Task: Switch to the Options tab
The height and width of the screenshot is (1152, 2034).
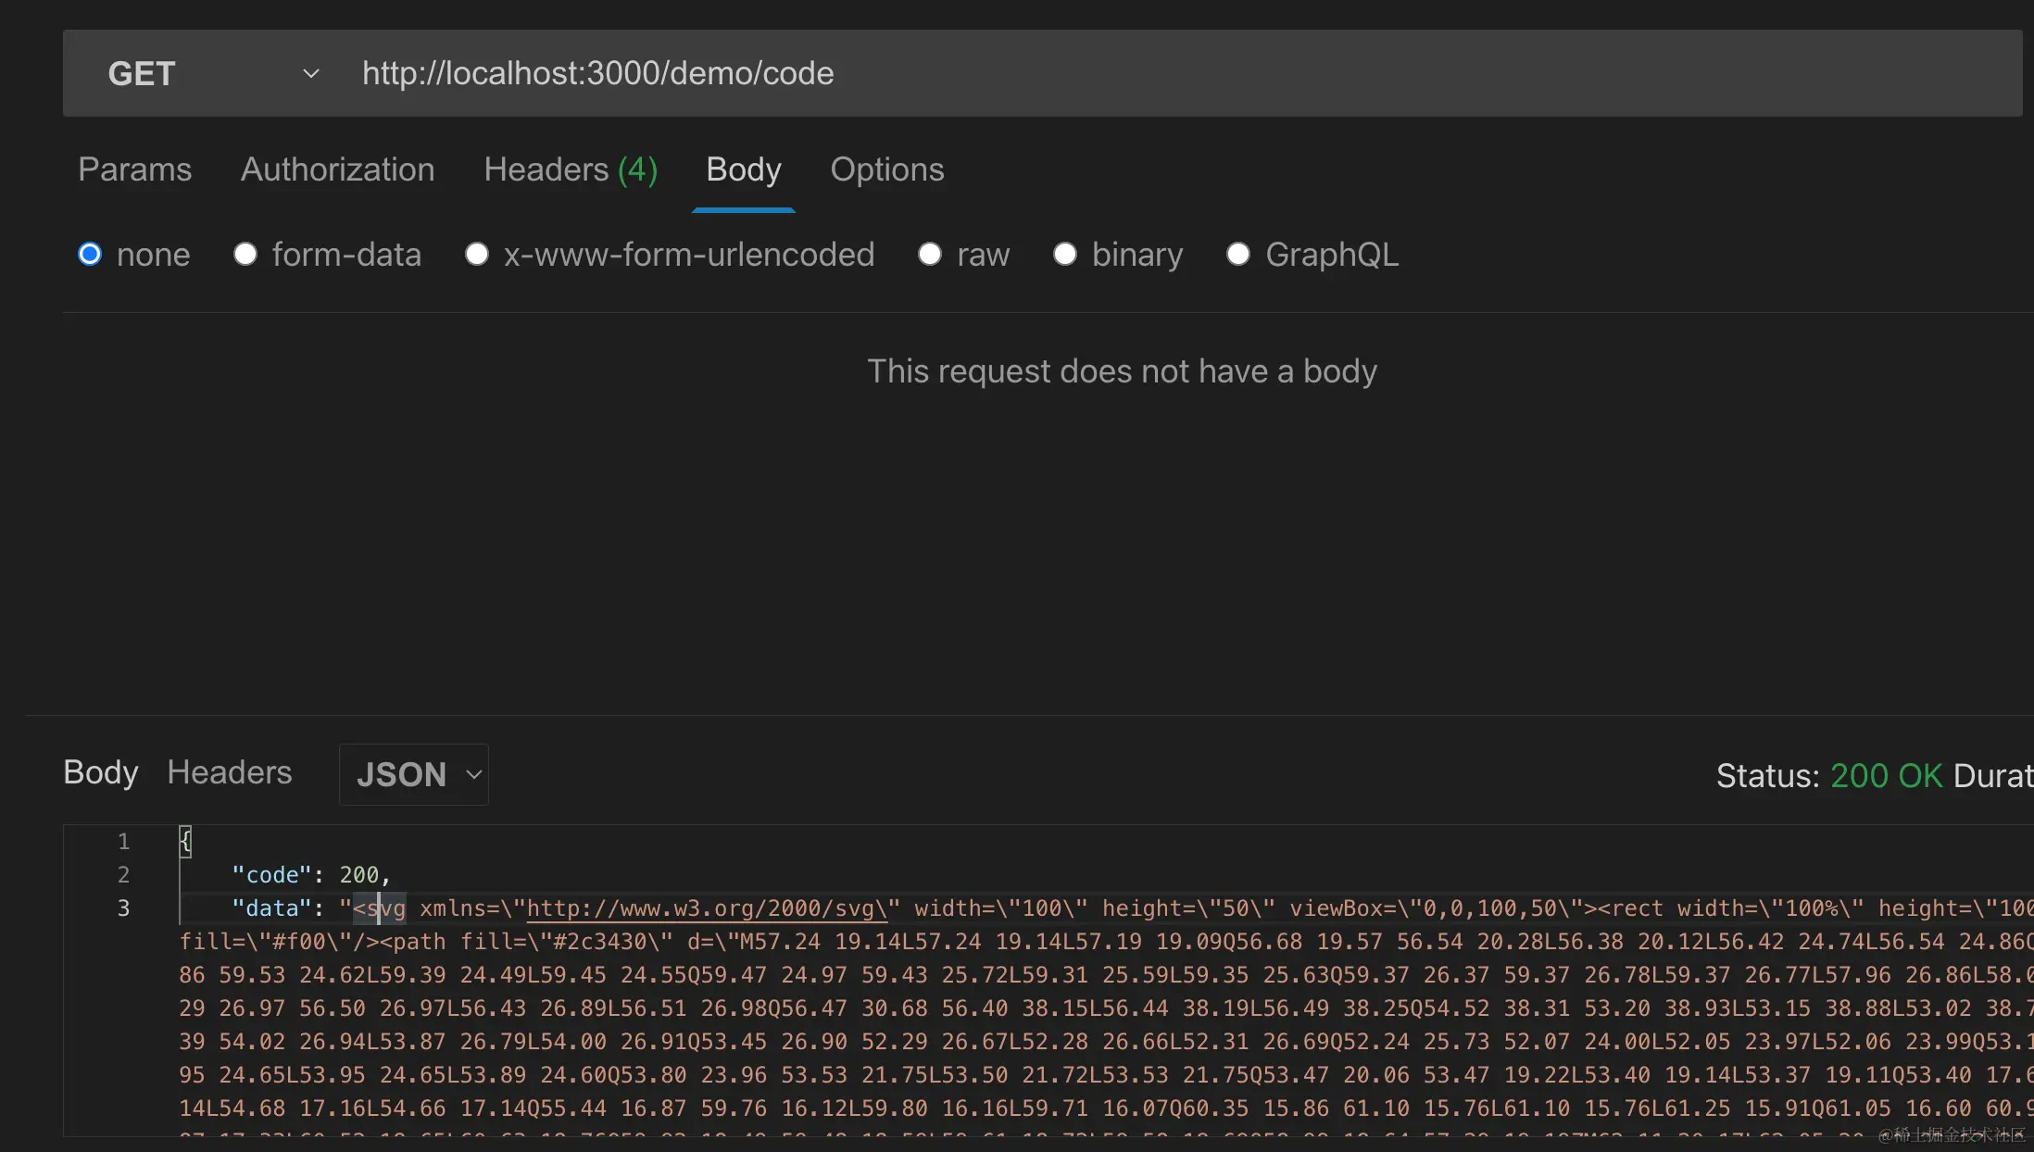Action: click(x=886, y=169)
